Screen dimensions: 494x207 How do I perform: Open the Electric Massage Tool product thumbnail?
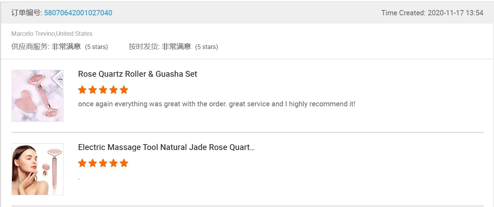click(38, 169)
